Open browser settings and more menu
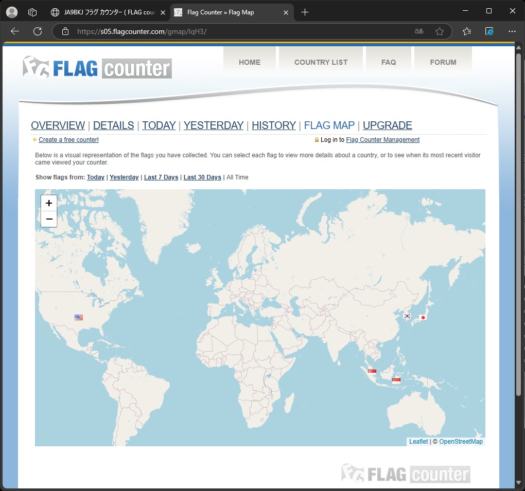The image size is (525, 491). (512, 31)
